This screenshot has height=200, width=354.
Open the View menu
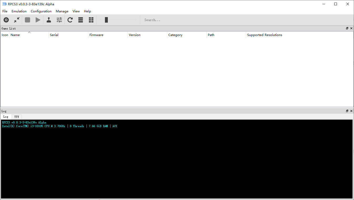click(76, 11)
